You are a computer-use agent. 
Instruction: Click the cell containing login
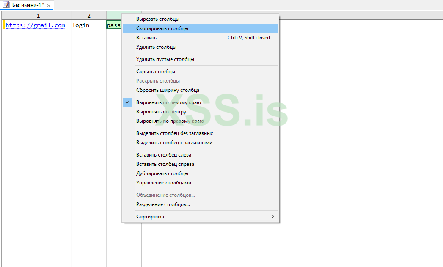[x=89, y=25]
